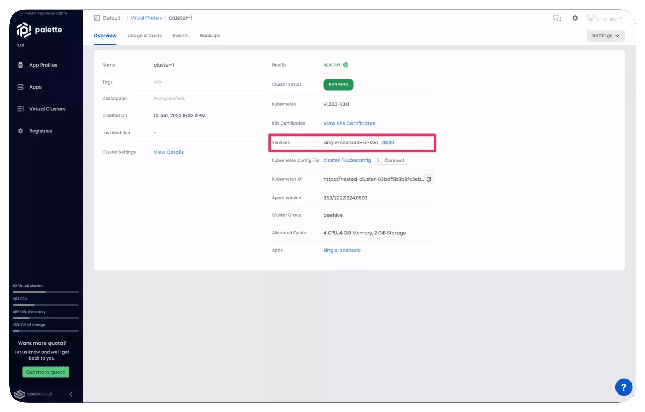The width and height of the screenshot is (645, 412).
Task: Switch to the Backups tab
Action: (210, 35)
